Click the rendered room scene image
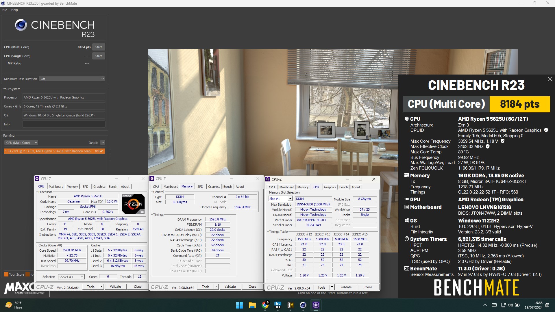Screen dimensions: 555x312 (273, 112)
